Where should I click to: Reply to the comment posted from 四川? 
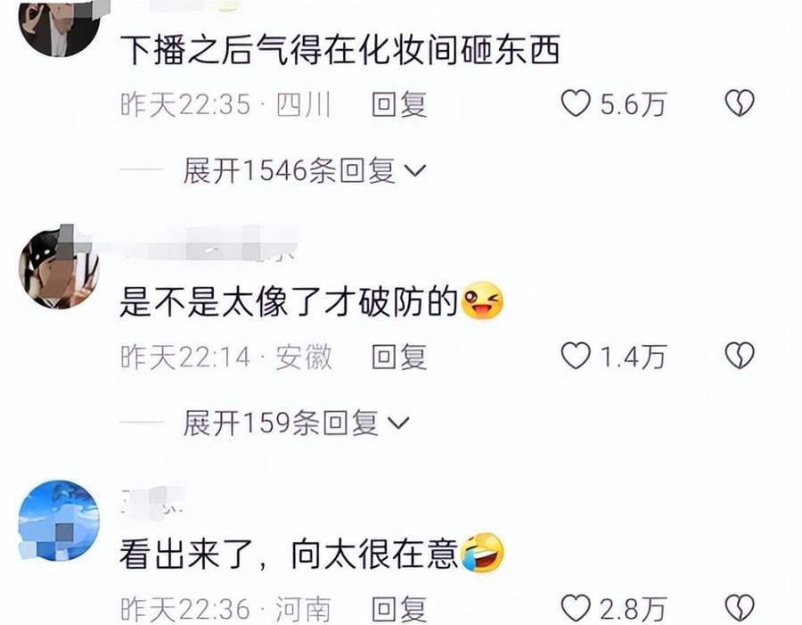point(399,104)
